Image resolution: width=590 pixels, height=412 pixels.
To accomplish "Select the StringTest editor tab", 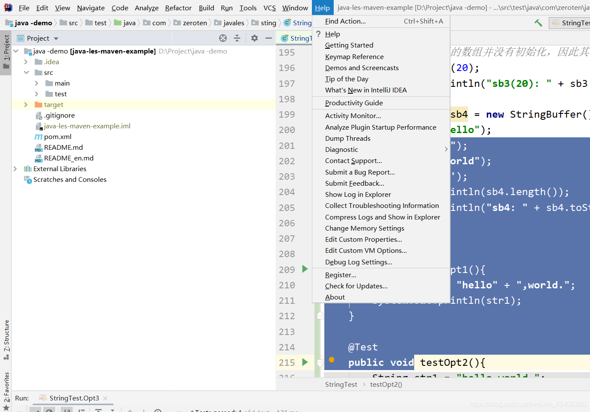I will (x=295, y=38).
